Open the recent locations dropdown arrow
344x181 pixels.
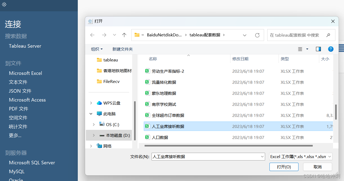coord(114,35)
